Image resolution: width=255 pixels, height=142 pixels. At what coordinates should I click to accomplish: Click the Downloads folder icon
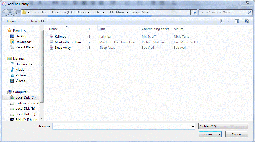[x=12, y=42]
